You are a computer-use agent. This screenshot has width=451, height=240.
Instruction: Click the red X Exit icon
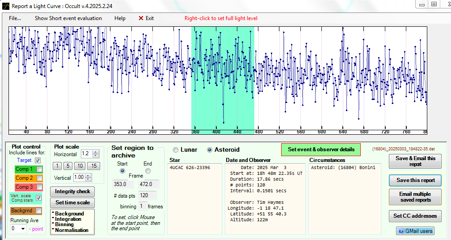[141, 18]
